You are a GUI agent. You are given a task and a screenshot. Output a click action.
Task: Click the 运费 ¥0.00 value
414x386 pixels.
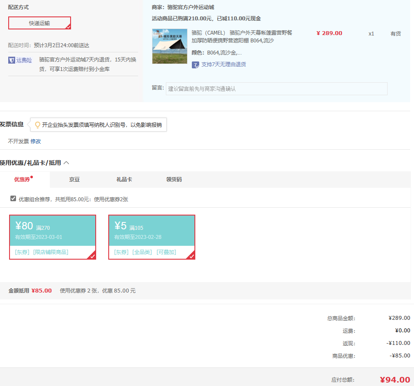[x=403, y=330]
